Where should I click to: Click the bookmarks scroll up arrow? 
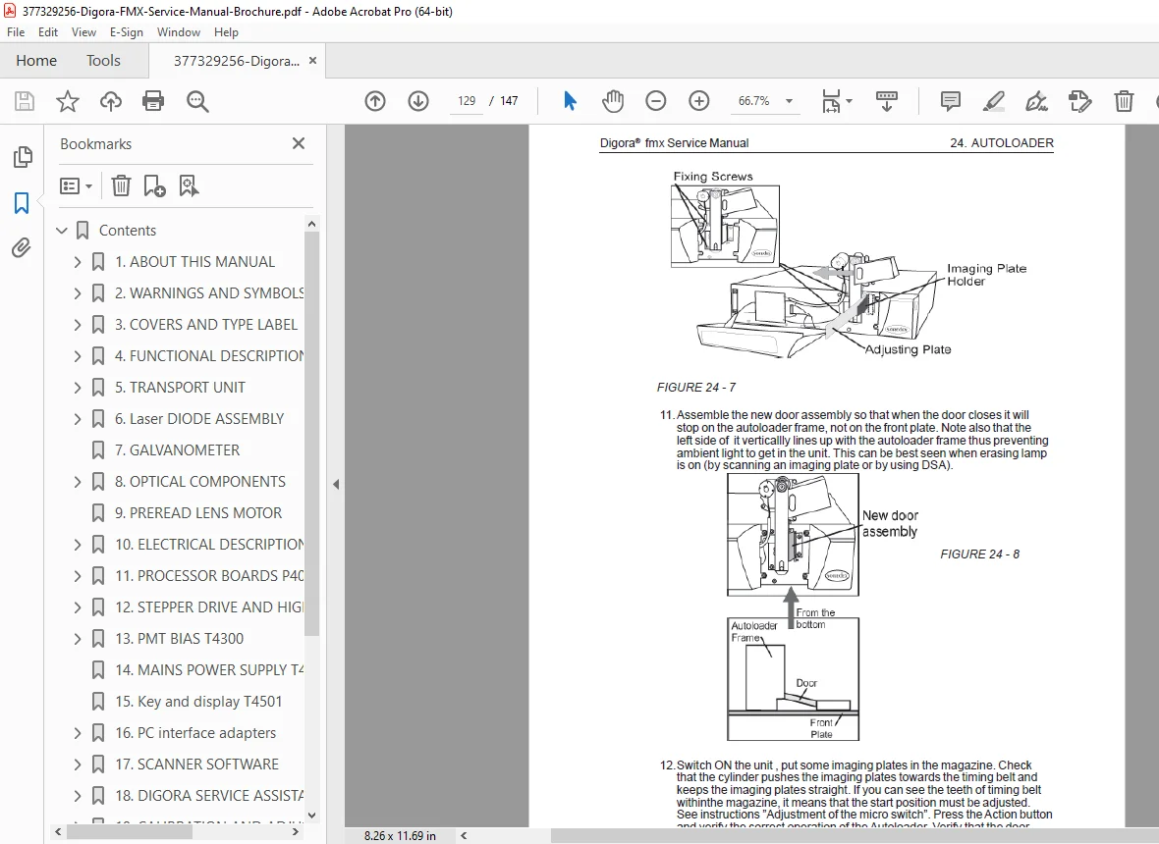click(312, 224)
